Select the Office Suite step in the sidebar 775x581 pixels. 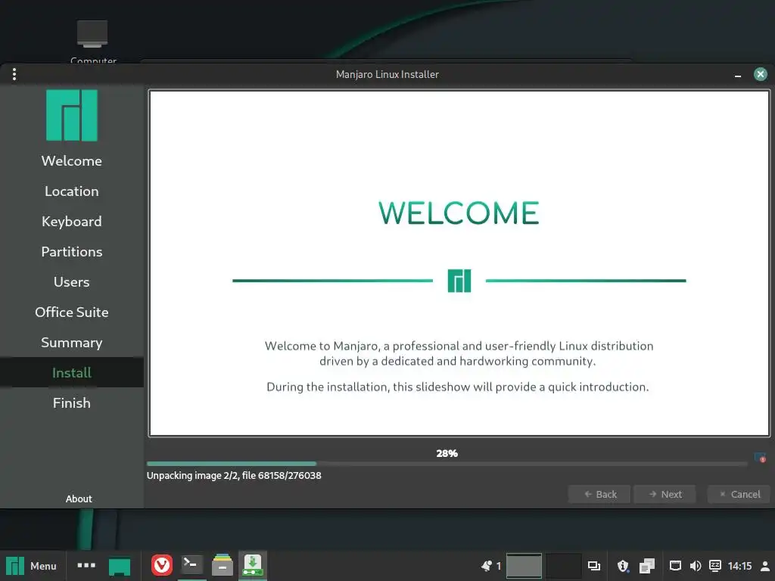click(72, 312)
